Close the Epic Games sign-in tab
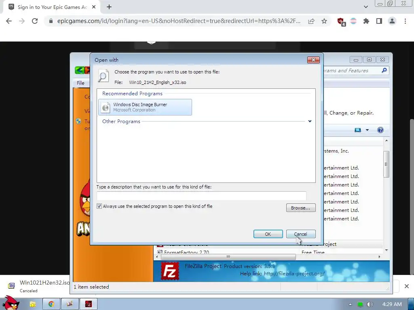This screenshot has width=414, height=310. (94, 7)
